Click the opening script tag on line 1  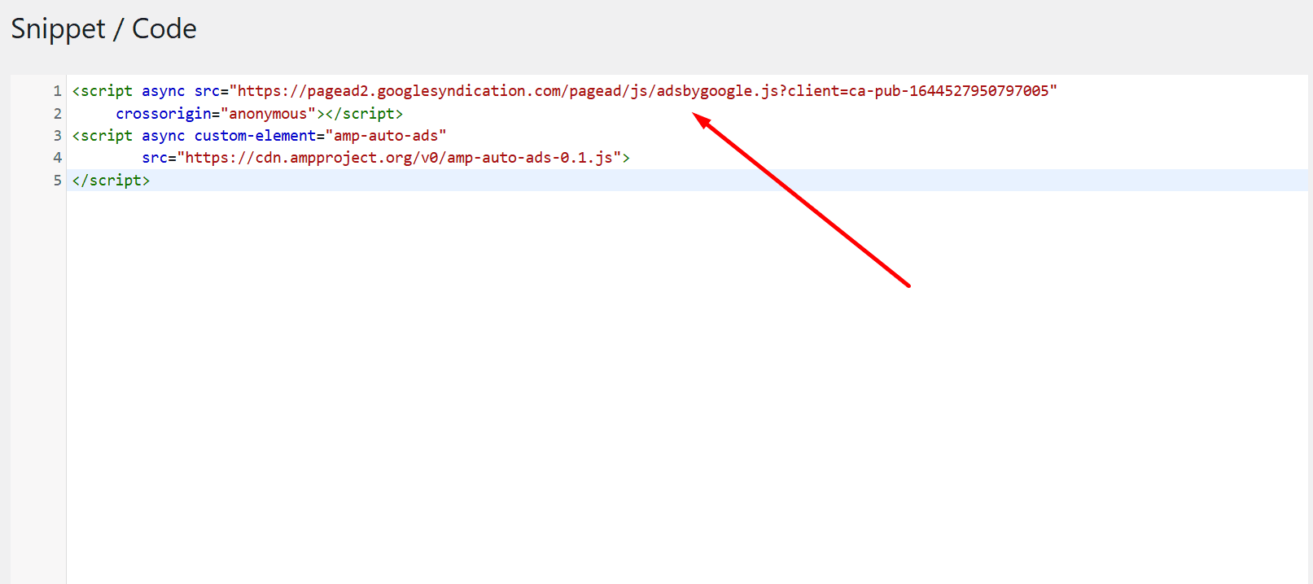(102, 91)
